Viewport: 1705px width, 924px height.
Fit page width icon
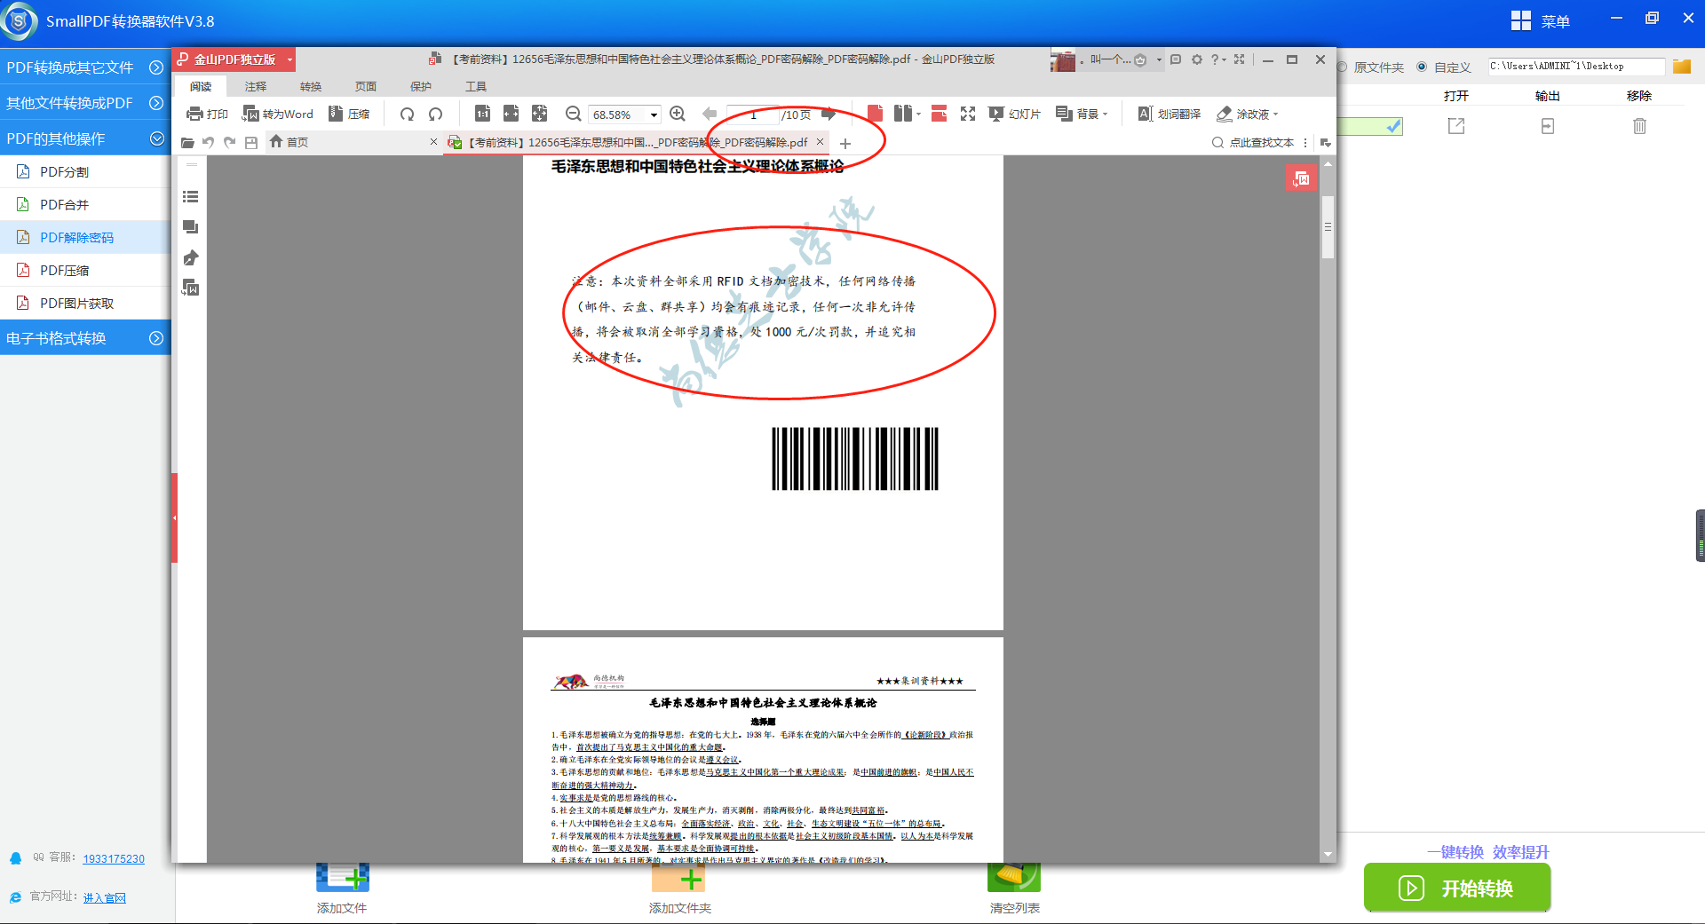[511, 114]
